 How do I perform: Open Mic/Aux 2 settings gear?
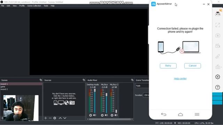pos(112,115)
